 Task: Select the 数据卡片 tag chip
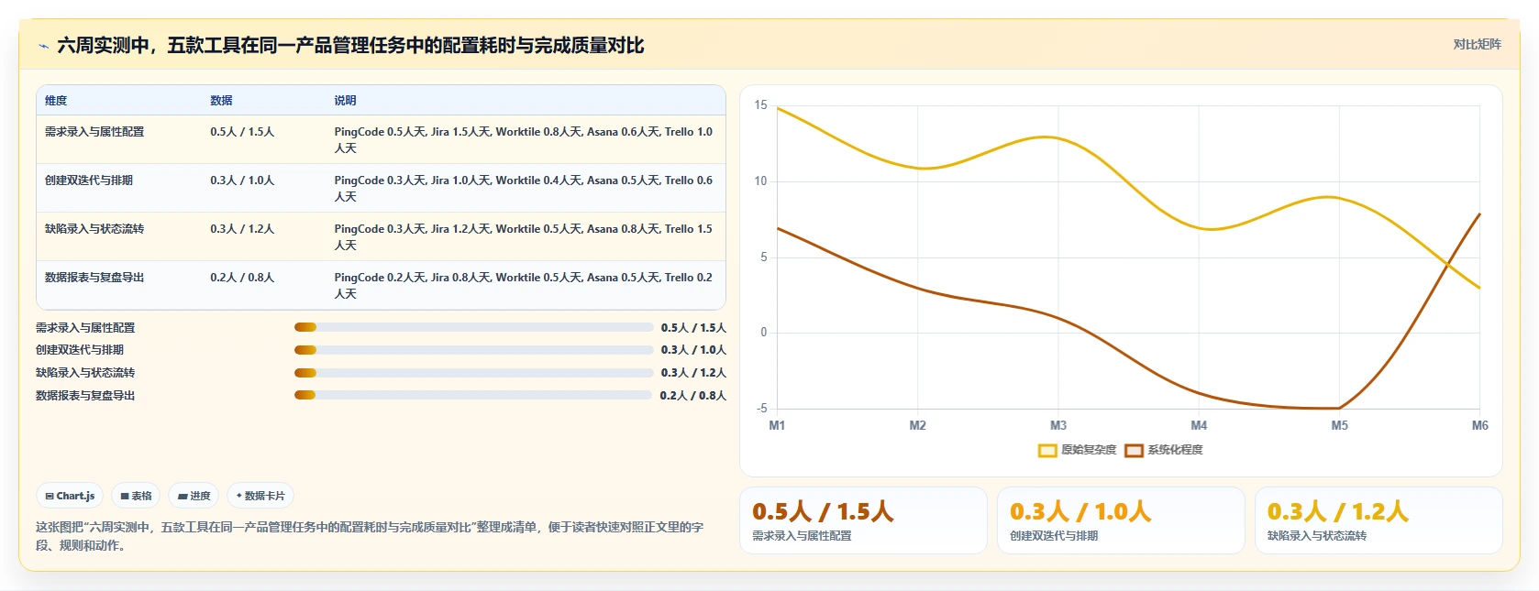(x=260, y=496)
